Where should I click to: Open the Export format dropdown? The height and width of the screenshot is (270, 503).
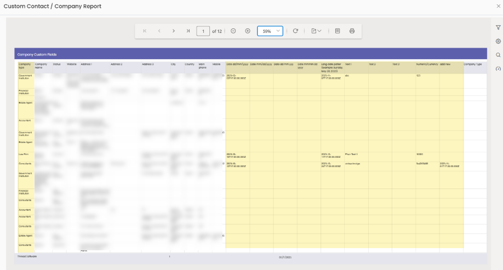[x=316, y=31]
